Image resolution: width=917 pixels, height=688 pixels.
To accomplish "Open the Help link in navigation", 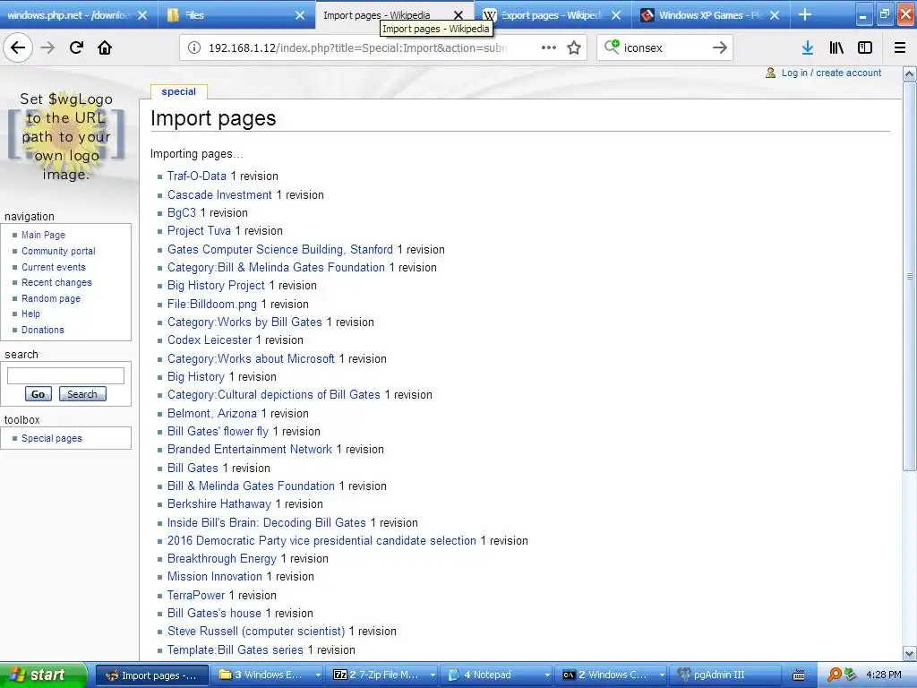I will [x=31, y=314].
